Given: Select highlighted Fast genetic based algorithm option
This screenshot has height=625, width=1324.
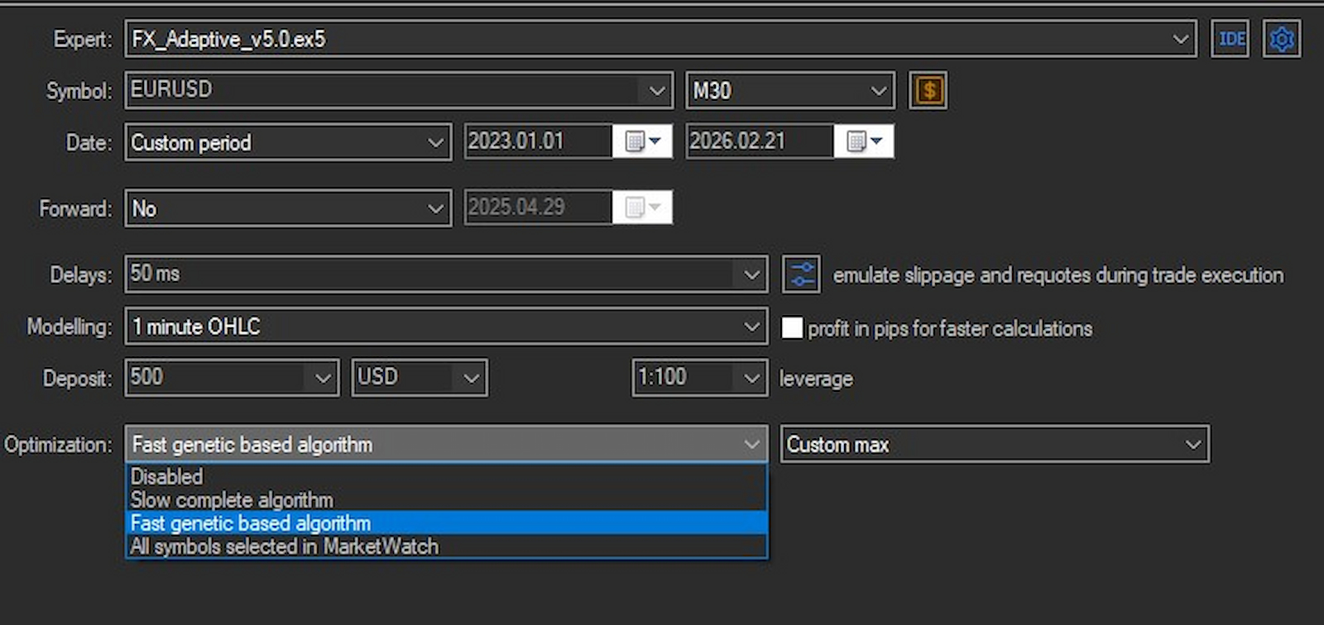Looking at the screenshot, I should tap(446, 522).
